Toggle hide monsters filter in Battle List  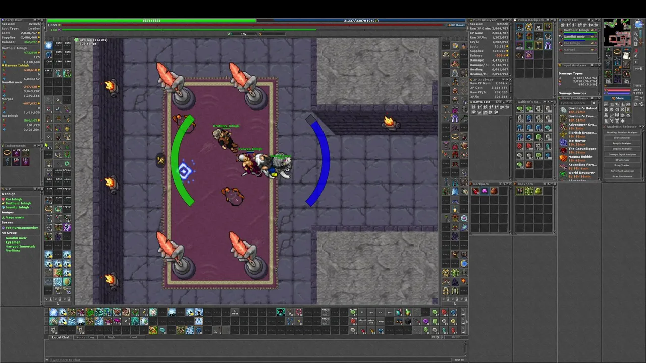pyautogui.click(x=480, y=112)
